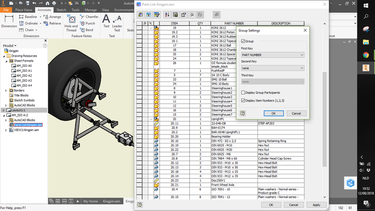Collapse item 19 row in parts list
The height and width of the screenshot is (211, 375).
coord(151,28)
